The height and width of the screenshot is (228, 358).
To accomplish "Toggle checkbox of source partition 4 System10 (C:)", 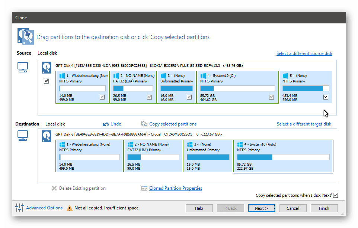I will (x=271, y=97).
